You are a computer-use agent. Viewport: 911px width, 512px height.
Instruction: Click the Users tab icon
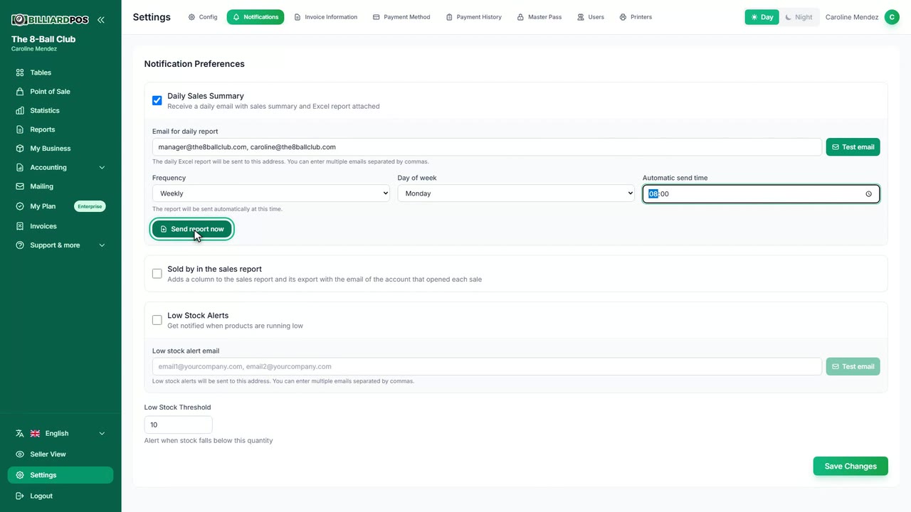tap(581, 17)
